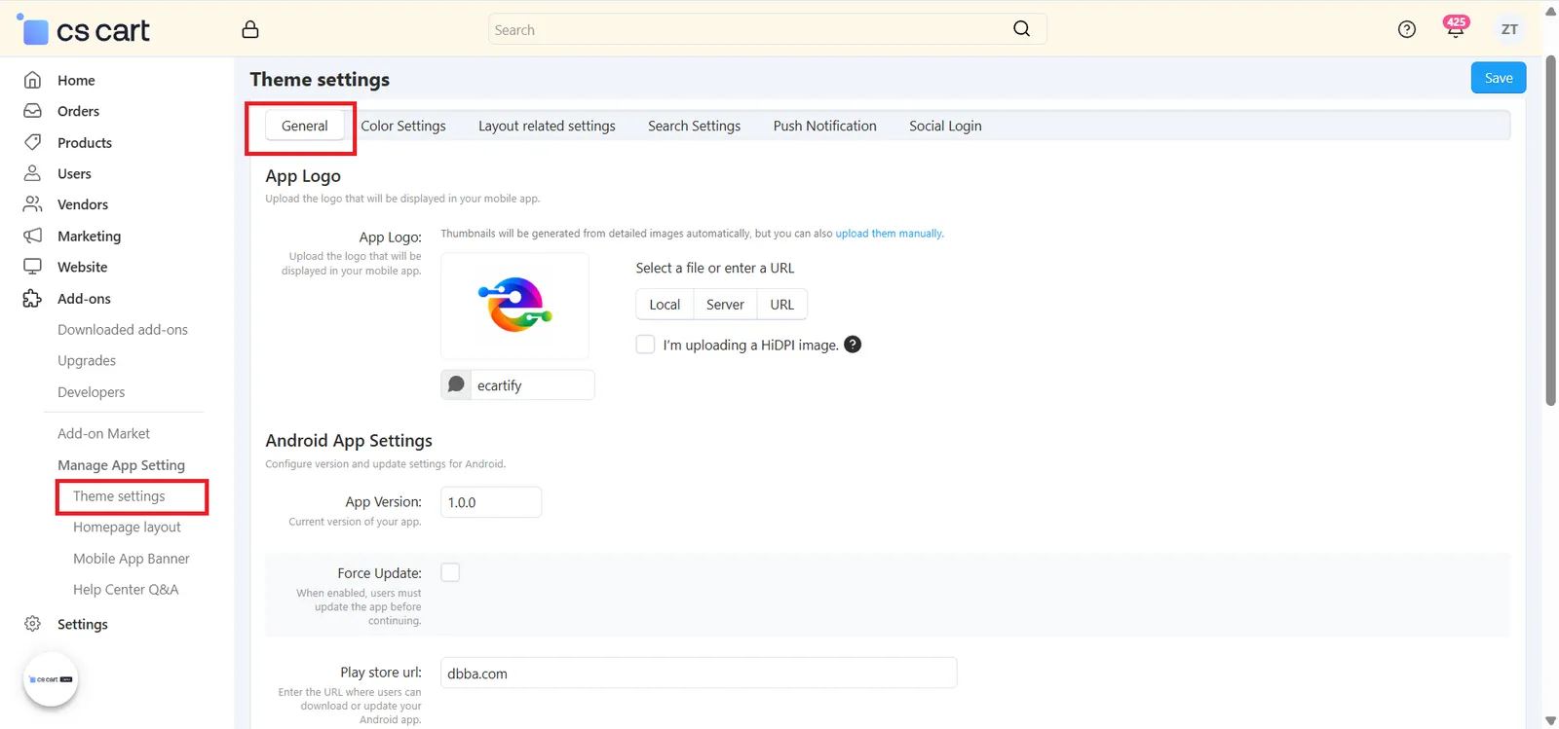
Task: Click the Products tag icon
Action: pyautogui.click(x=32, y=142)
